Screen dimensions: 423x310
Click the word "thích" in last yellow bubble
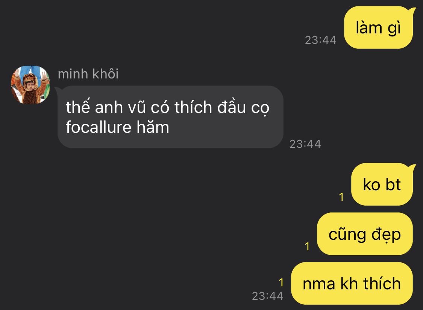pyautogui.click(x=382, y=283)
